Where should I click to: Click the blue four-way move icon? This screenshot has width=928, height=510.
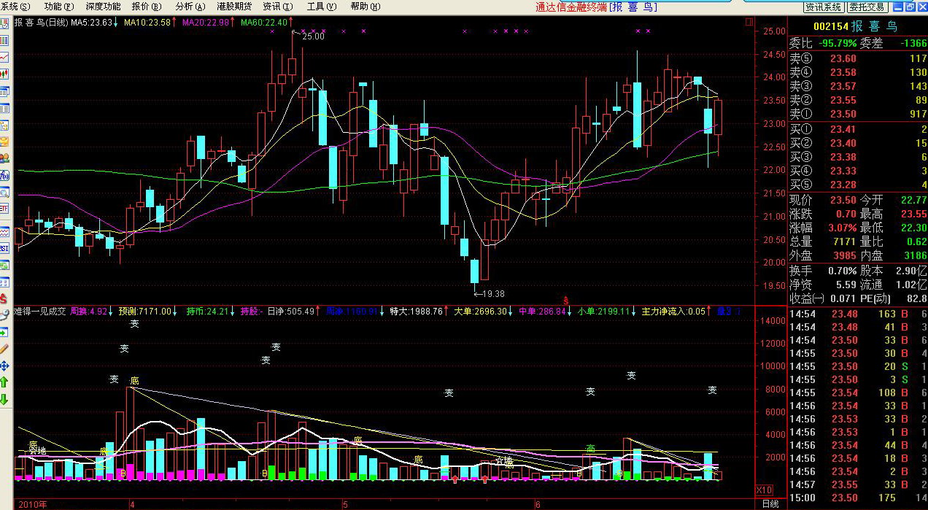coord(4,366)
